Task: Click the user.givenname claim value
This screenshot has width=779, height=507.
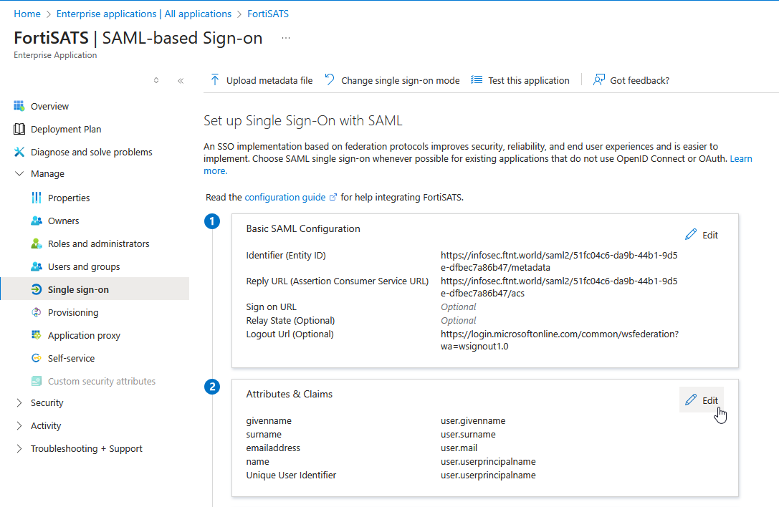Action: [x=473, y=420]
